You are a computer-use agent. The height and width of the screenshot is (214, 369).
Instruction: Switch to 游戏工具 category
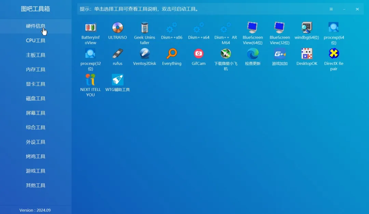(36, 171)
